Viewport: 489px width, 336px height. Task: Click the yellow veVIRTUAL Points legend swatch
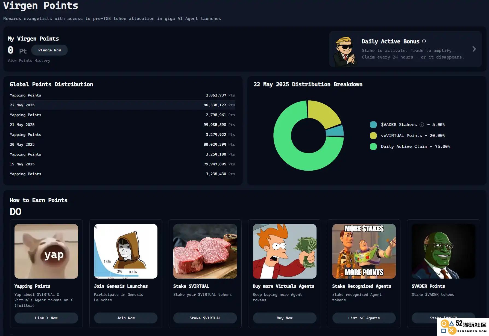pyautogui.click(x=373, y=136)
